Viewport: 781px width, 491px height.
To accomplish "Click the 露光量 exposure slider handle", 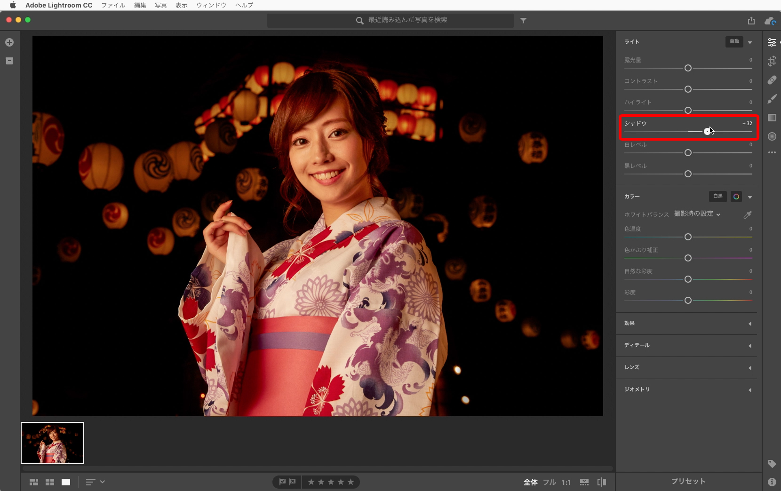I will pos(688,68).
